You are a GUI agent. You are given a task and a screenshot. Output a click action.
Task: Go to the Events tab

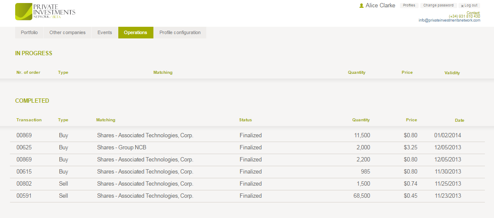(x=104, y=33)
